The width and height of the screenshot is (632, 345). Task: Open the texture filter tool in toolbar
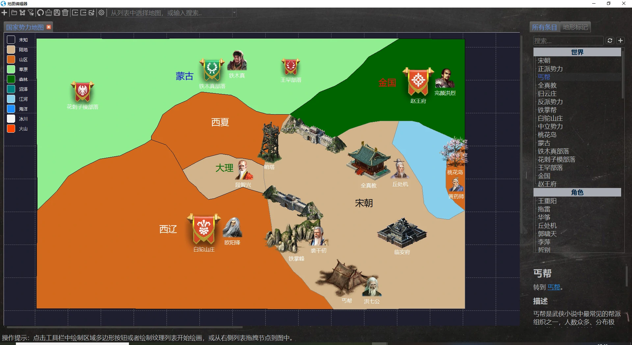click(31, 13)
